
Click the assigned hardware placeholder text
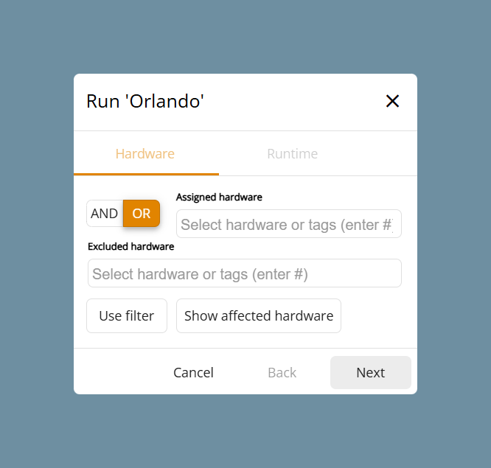[x=287, y=225]
